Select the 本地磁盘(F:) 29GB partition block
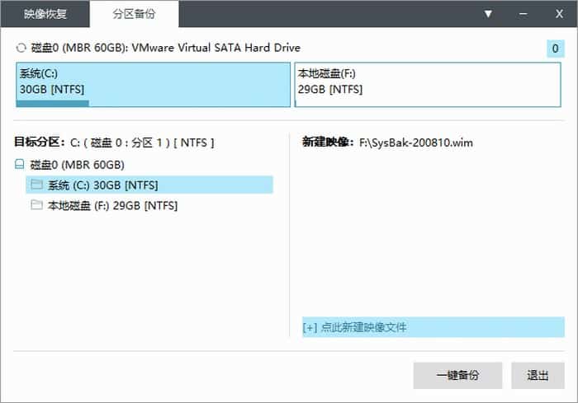 pos(427,82)
